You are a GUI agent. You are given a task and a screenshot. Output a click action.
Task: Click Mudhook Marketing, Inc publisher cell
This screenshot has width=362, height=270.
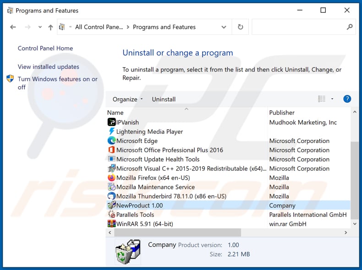pos(303,122)
